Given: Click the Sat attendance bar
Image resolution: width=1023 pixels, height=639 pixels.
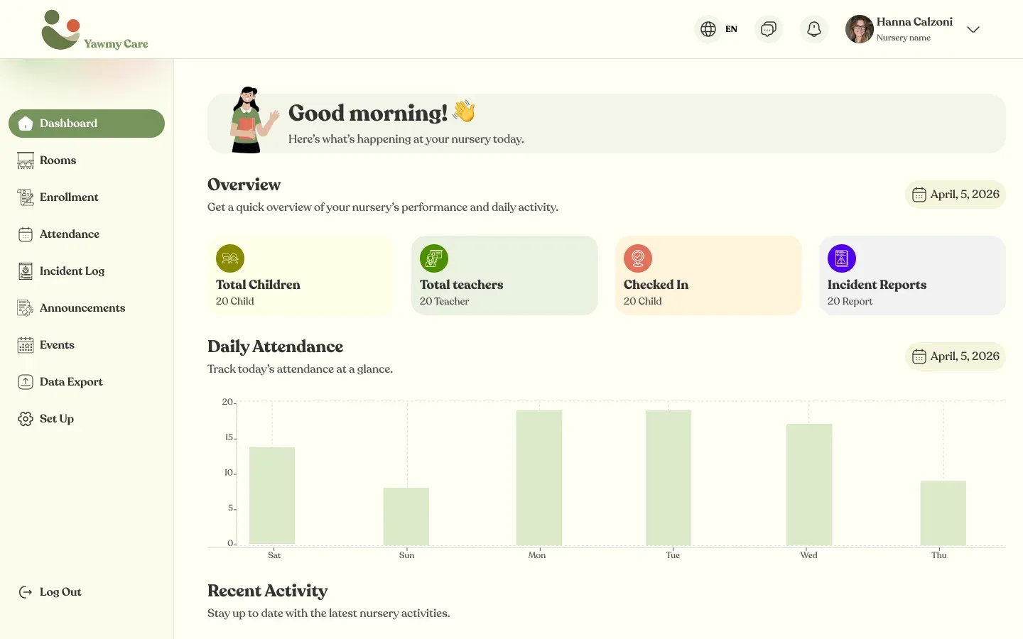Looking at the screenshot, I should (x=272, y=496).
